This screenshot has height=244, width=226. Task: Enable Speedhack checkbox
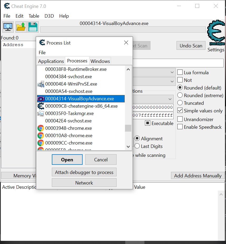(x=180, y=127)
